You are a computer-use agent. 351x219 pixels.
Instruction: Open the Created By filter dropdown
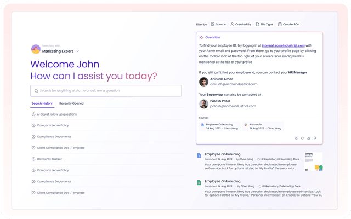tap(241, 24)
